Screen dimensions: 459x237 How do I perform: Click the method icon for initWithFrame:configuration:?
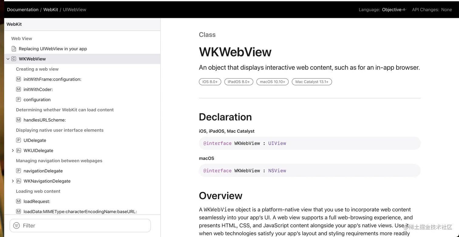click(19, 79)
